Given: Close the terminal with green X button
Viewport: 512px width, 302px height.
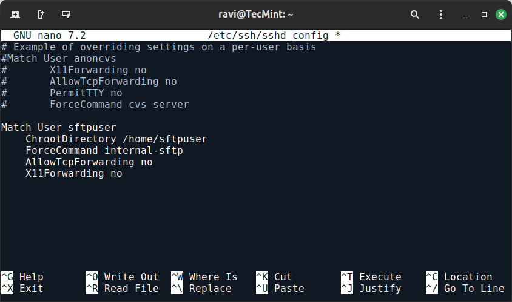Looking at the screenshot, I should pos(501,15).
